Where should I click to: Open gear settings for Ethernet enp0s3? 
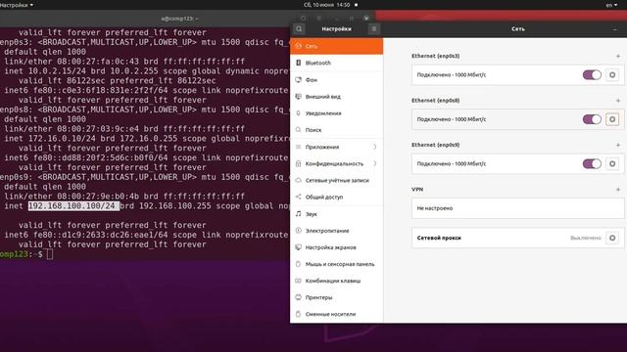click(x=612, y=75)
